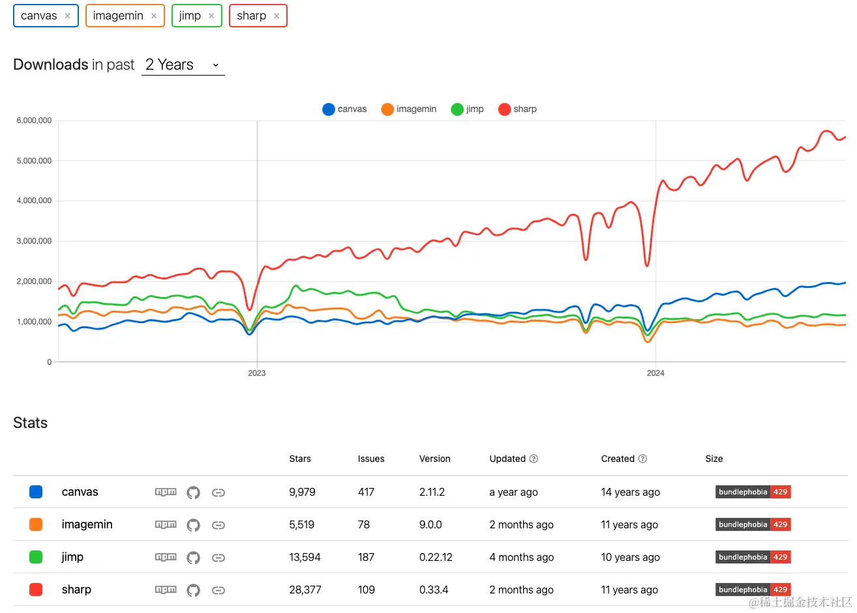Open homepage link icon for sharp
The image size is (857, 613).
tap(218, 590)
